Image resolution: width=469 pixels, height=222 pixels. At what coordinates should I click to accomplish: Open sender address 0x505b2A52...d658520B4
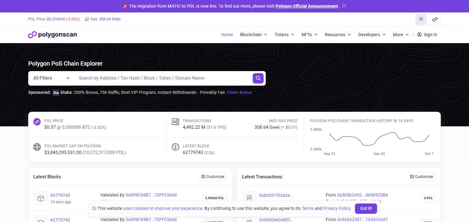[x=363, y=195]
